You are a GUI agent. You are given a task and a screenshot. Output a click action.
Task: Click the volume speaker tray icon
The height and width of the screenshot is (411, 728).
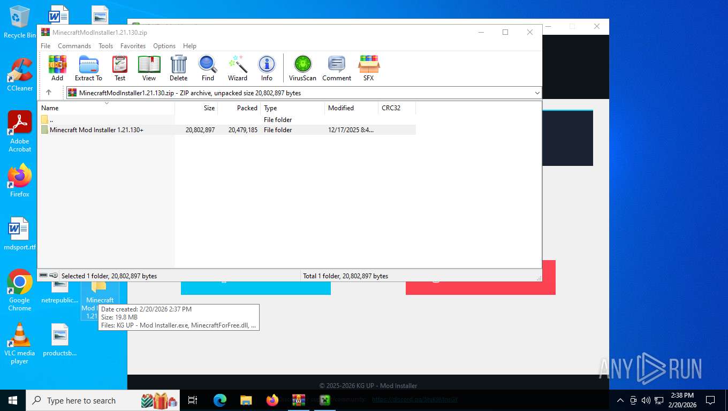[x=646, y=400]
